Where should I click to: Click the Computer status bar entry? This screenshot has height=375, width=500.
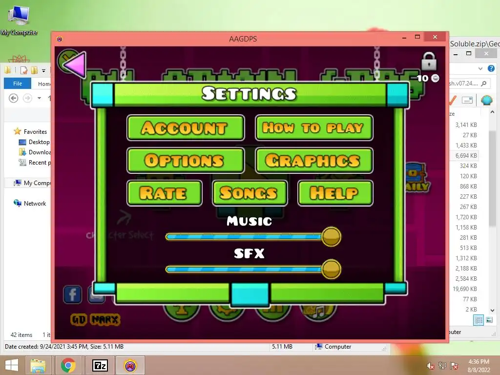[333, 347]
